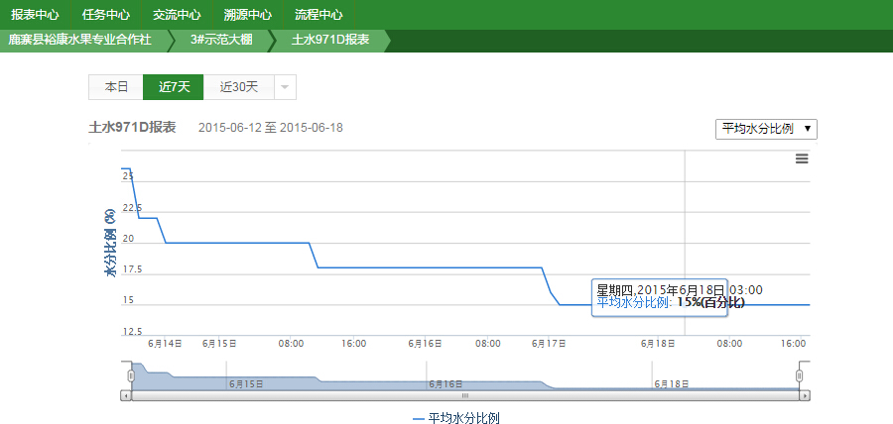
Task: Toggle the 平均水分比例 legend series
Action: click(x=456, y=418)
